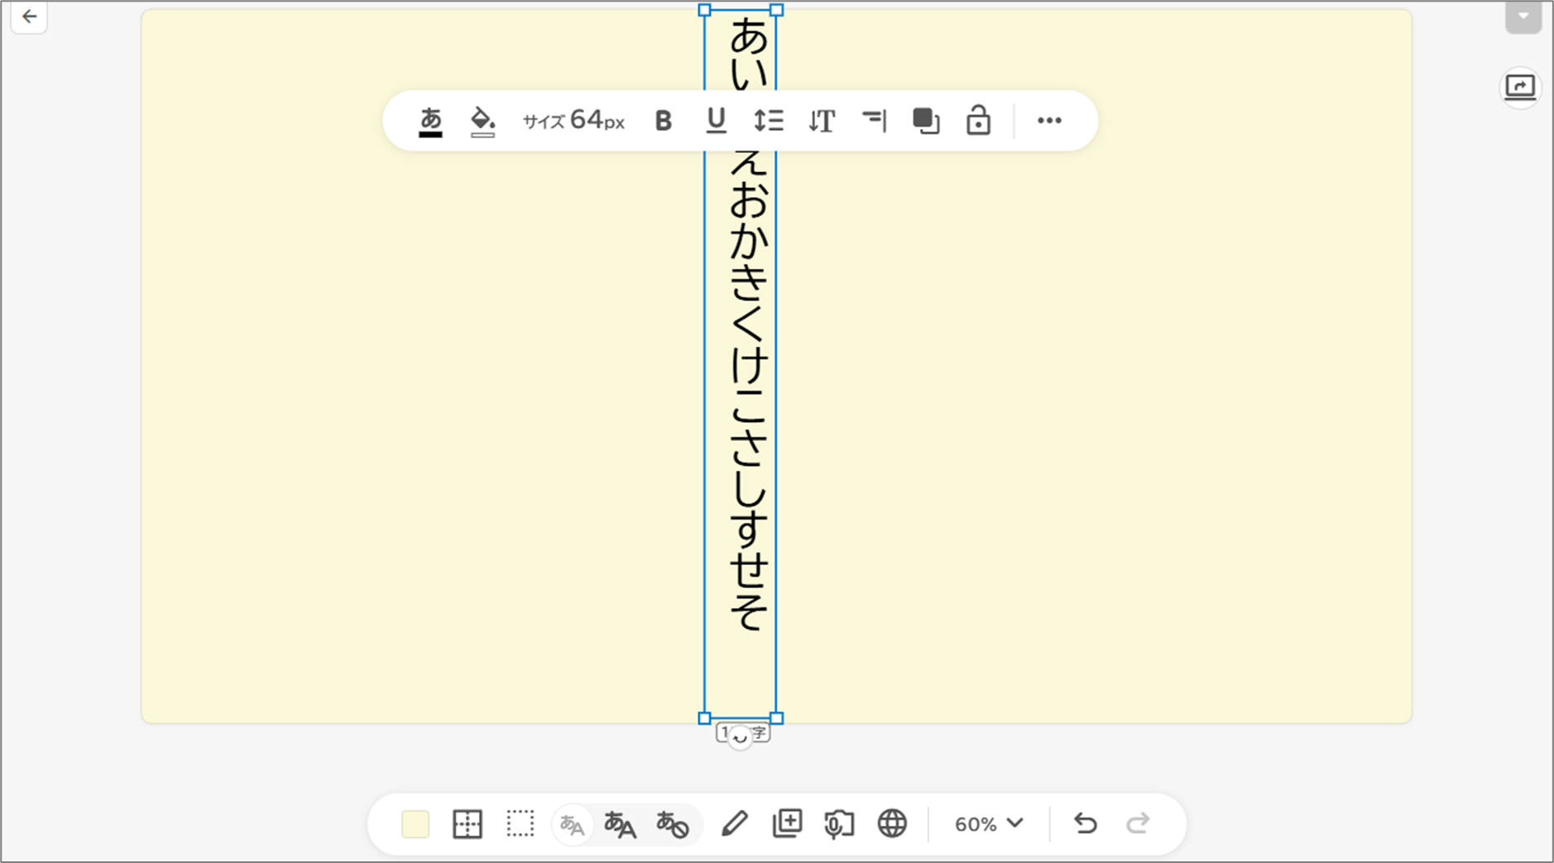Open the paint bucket fill color tool
Viewport: 1554px width, 863px height.
coord(482,121)
